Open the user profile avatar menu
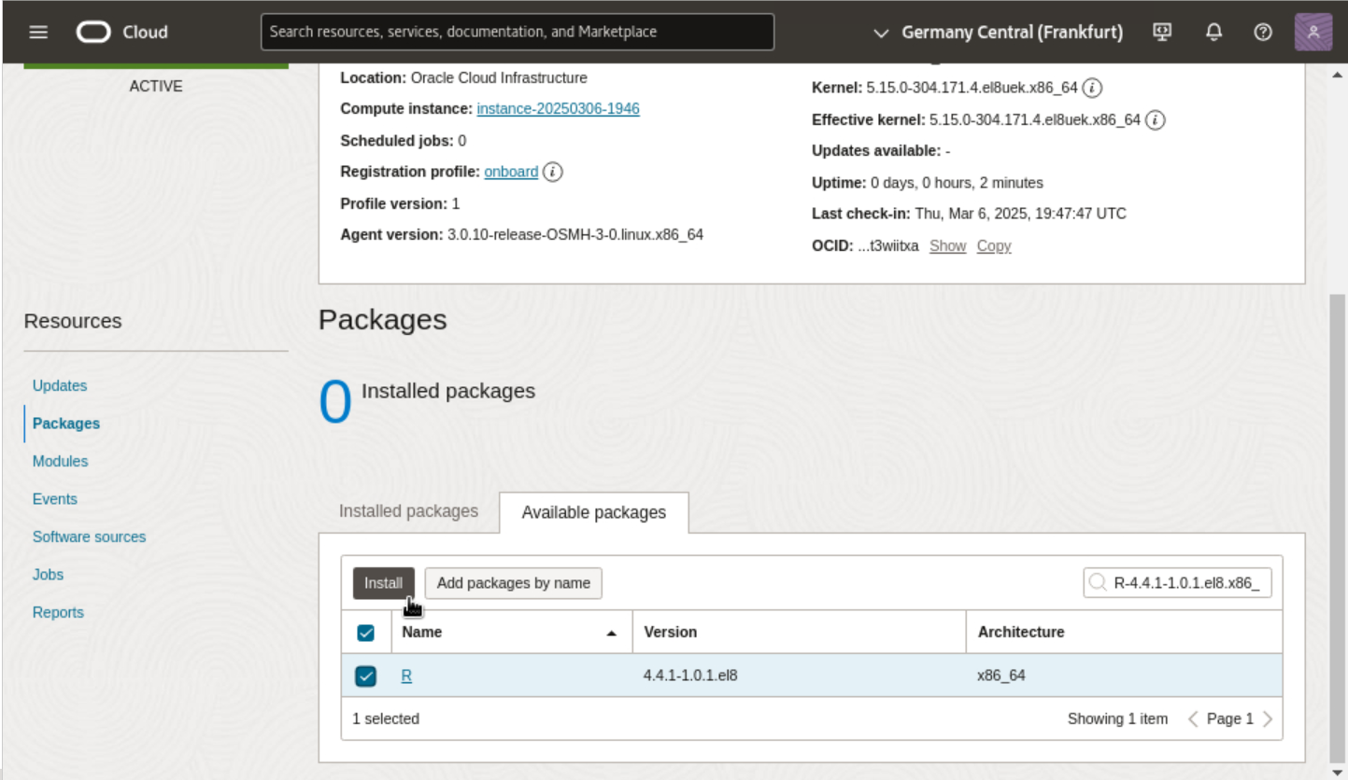 pyautogui.click(x=1313, y=32)
